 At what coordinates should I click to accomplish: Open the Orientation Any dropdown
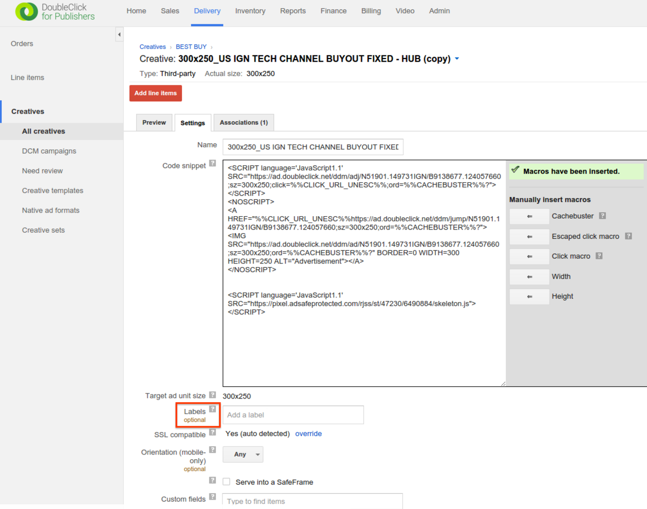click(x=243, y=455)
